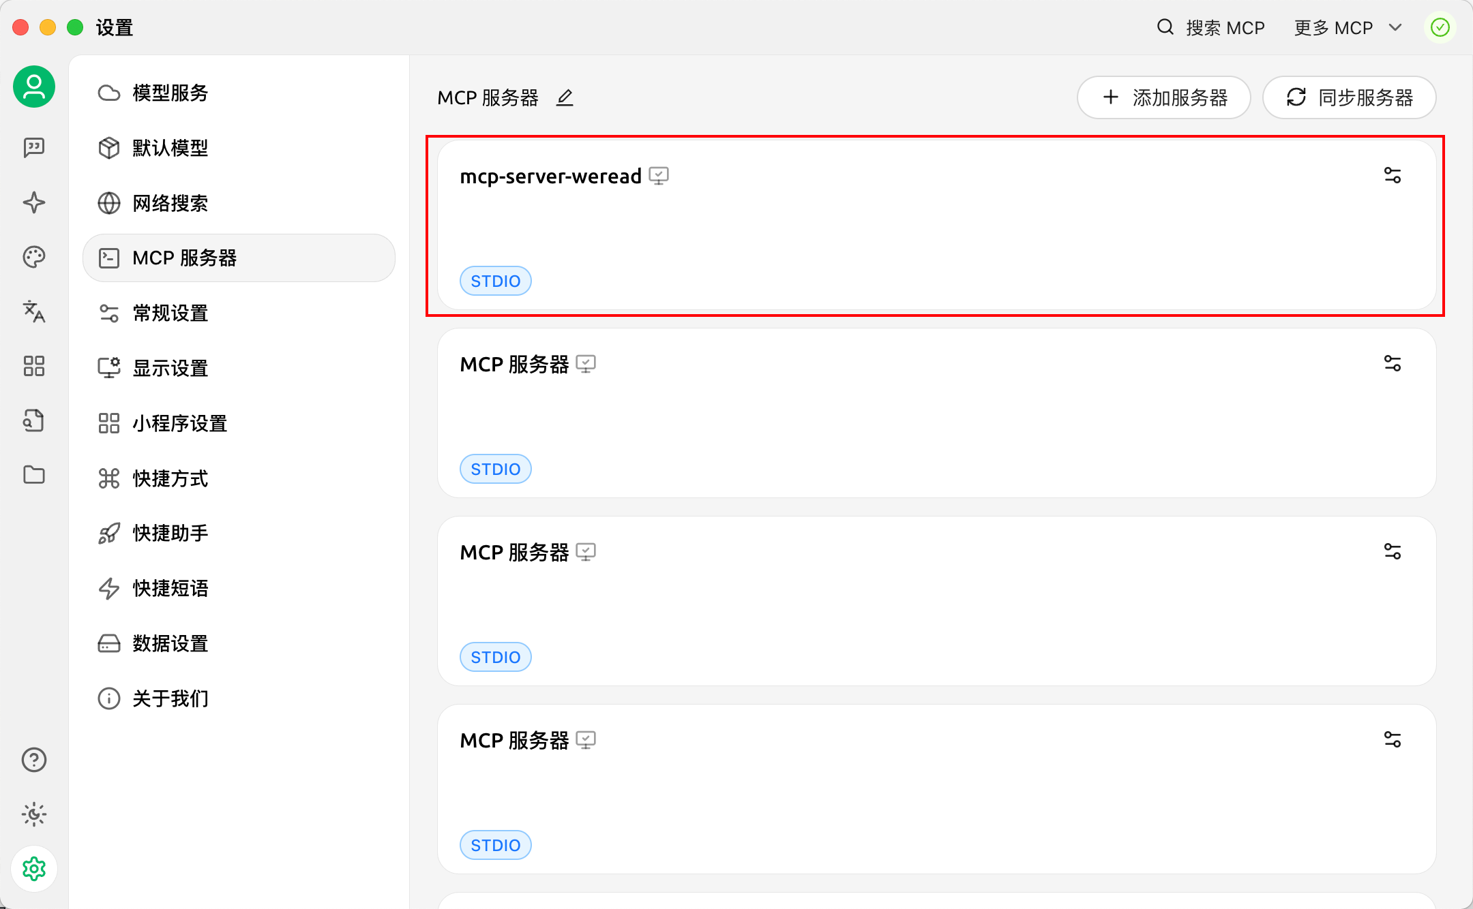Open the paint palette sidebar icon

(x=34, y=257)
